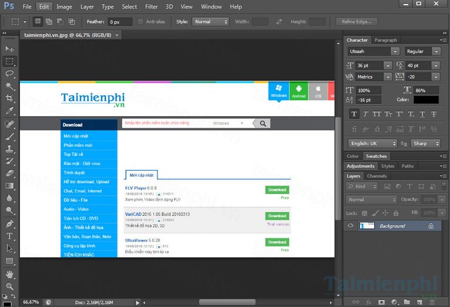
Task: Toggle Superscript text style
Action: [399, 114]
